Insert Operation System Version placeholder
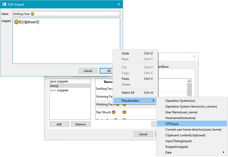The height and width of the screenshot is (157, 228). (x=192, y=106)
